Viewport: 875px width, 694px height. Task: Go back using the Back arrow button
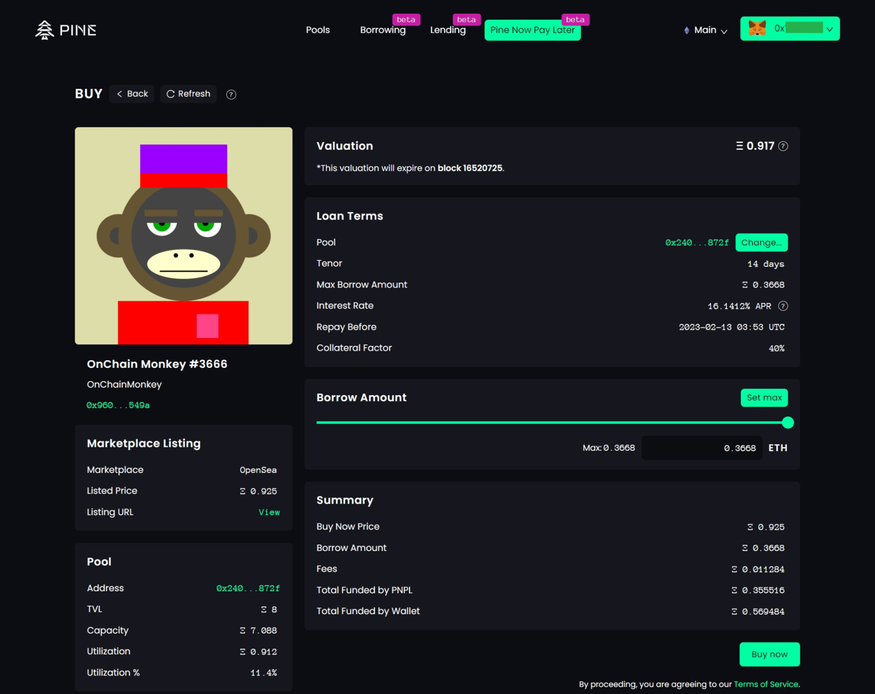tap(132, 94)
